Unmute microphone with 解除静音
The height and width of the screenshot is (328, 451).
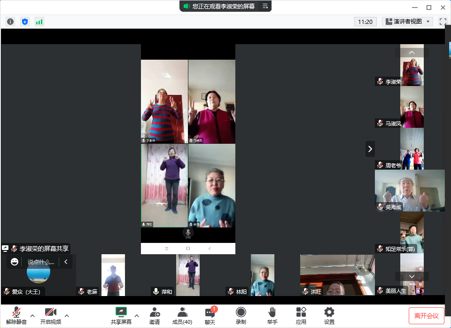coord(16,315)
